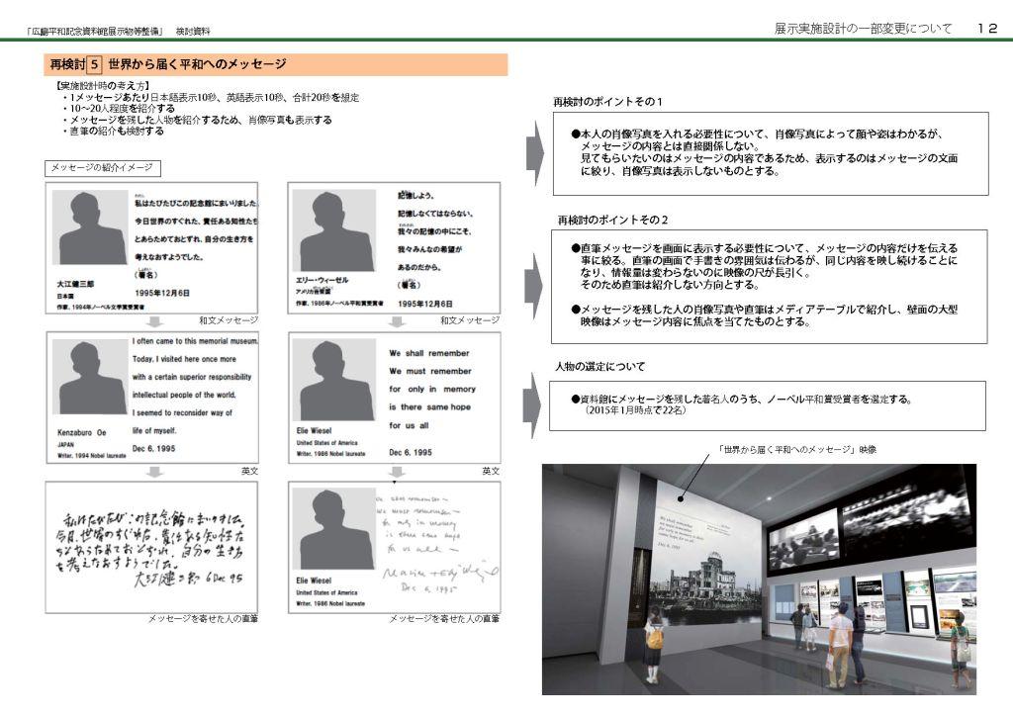Select the line 'We must remember'
This screenshot has height=716, width=1013.
click(430, 371)
